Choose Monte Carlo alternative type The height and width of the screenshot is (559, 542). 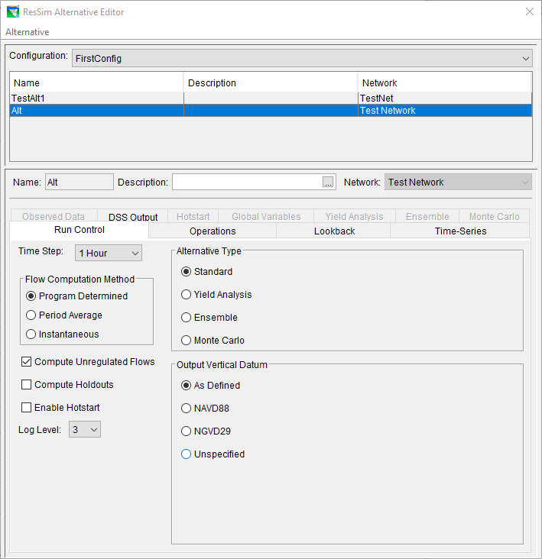(187, 341)
